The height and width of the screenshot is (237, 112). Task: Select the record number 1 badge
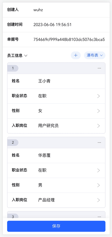tap(13, 68)
